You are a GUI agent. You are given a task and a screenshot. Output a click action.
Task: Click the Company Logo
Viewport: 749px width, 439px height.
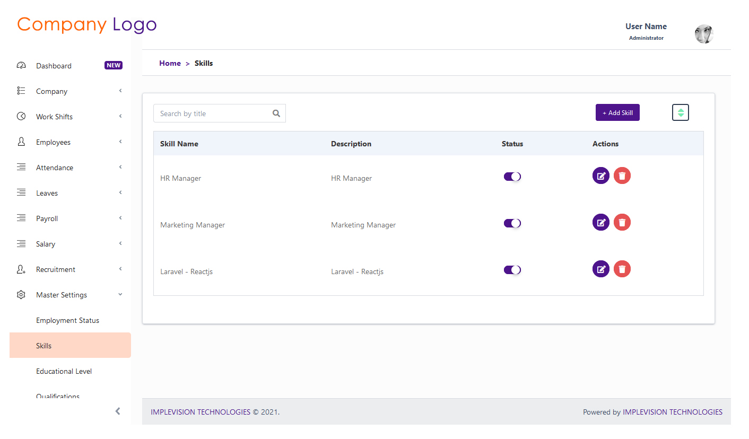coord(87,25)
